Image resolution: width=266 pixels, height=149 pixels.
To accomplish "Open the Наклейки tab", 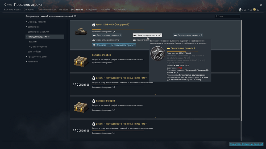I will [106, 10].
